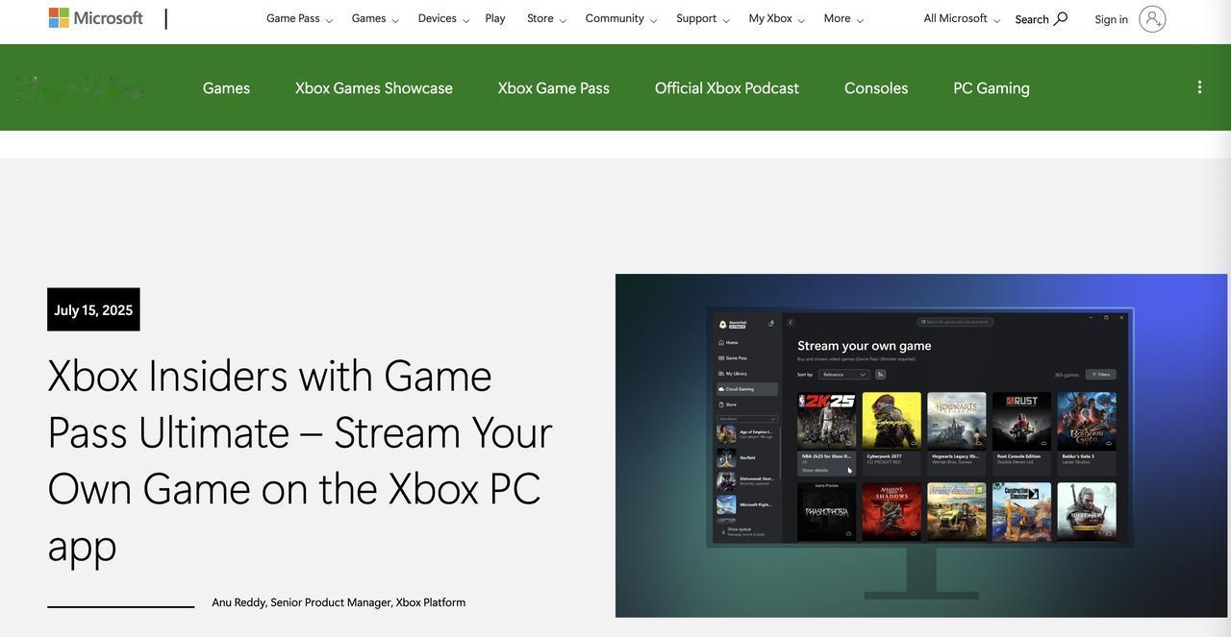This screenshot has height=637, width=1231.
Task: Open the vertical three-dot overflow menu
Action: pos(1199,87)
